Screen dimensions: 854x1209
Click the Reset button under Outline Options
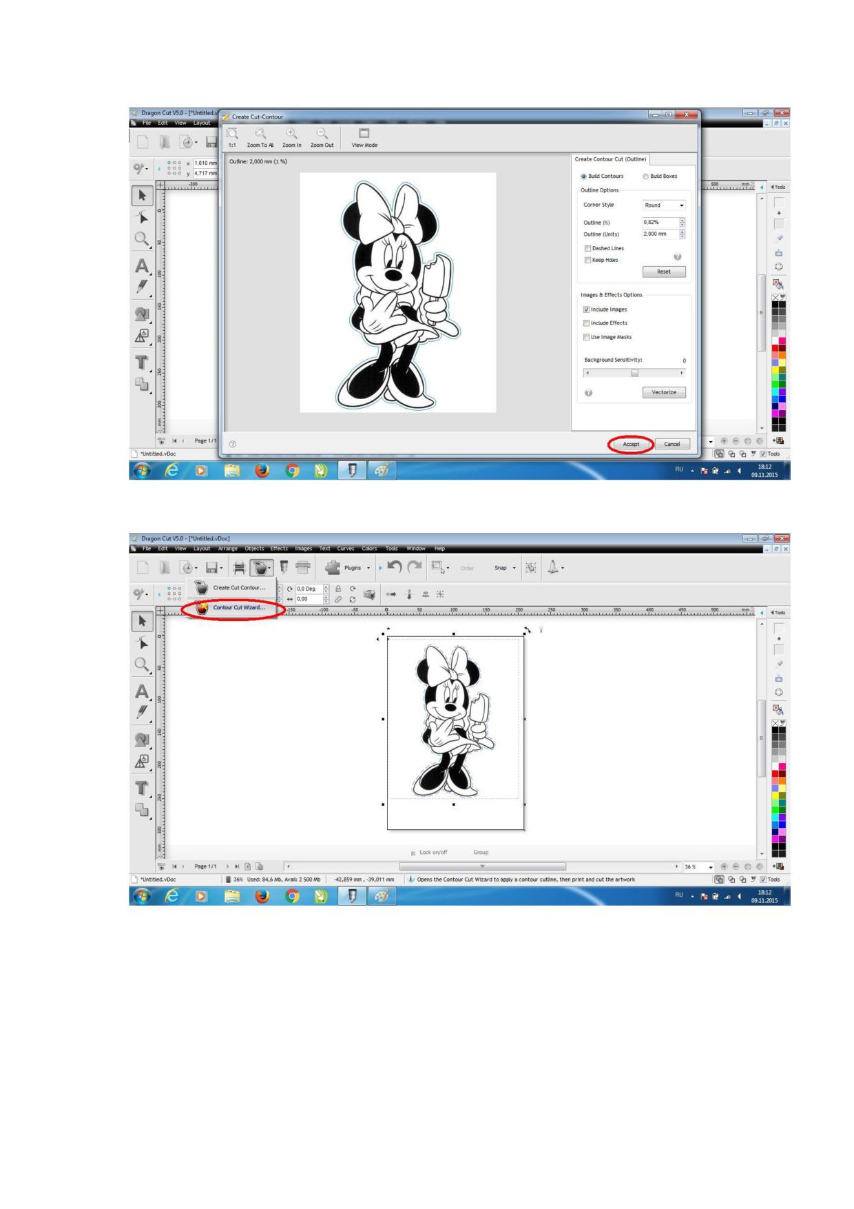(x=664, y=272)
